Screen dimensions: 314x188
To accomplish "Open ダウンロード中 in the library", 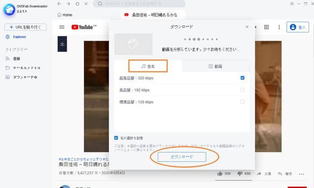I will 25,77.
